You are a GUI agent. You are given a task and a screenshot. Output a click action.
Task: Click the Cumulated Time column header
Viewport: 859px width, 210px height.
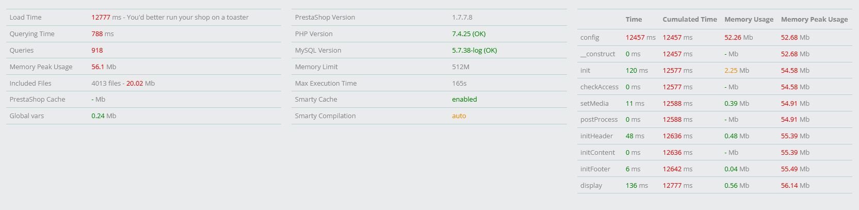click(x=690, y=19)
